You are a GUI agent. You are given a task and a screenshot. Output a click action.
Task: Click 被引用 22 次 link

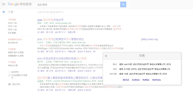[60, 71]
